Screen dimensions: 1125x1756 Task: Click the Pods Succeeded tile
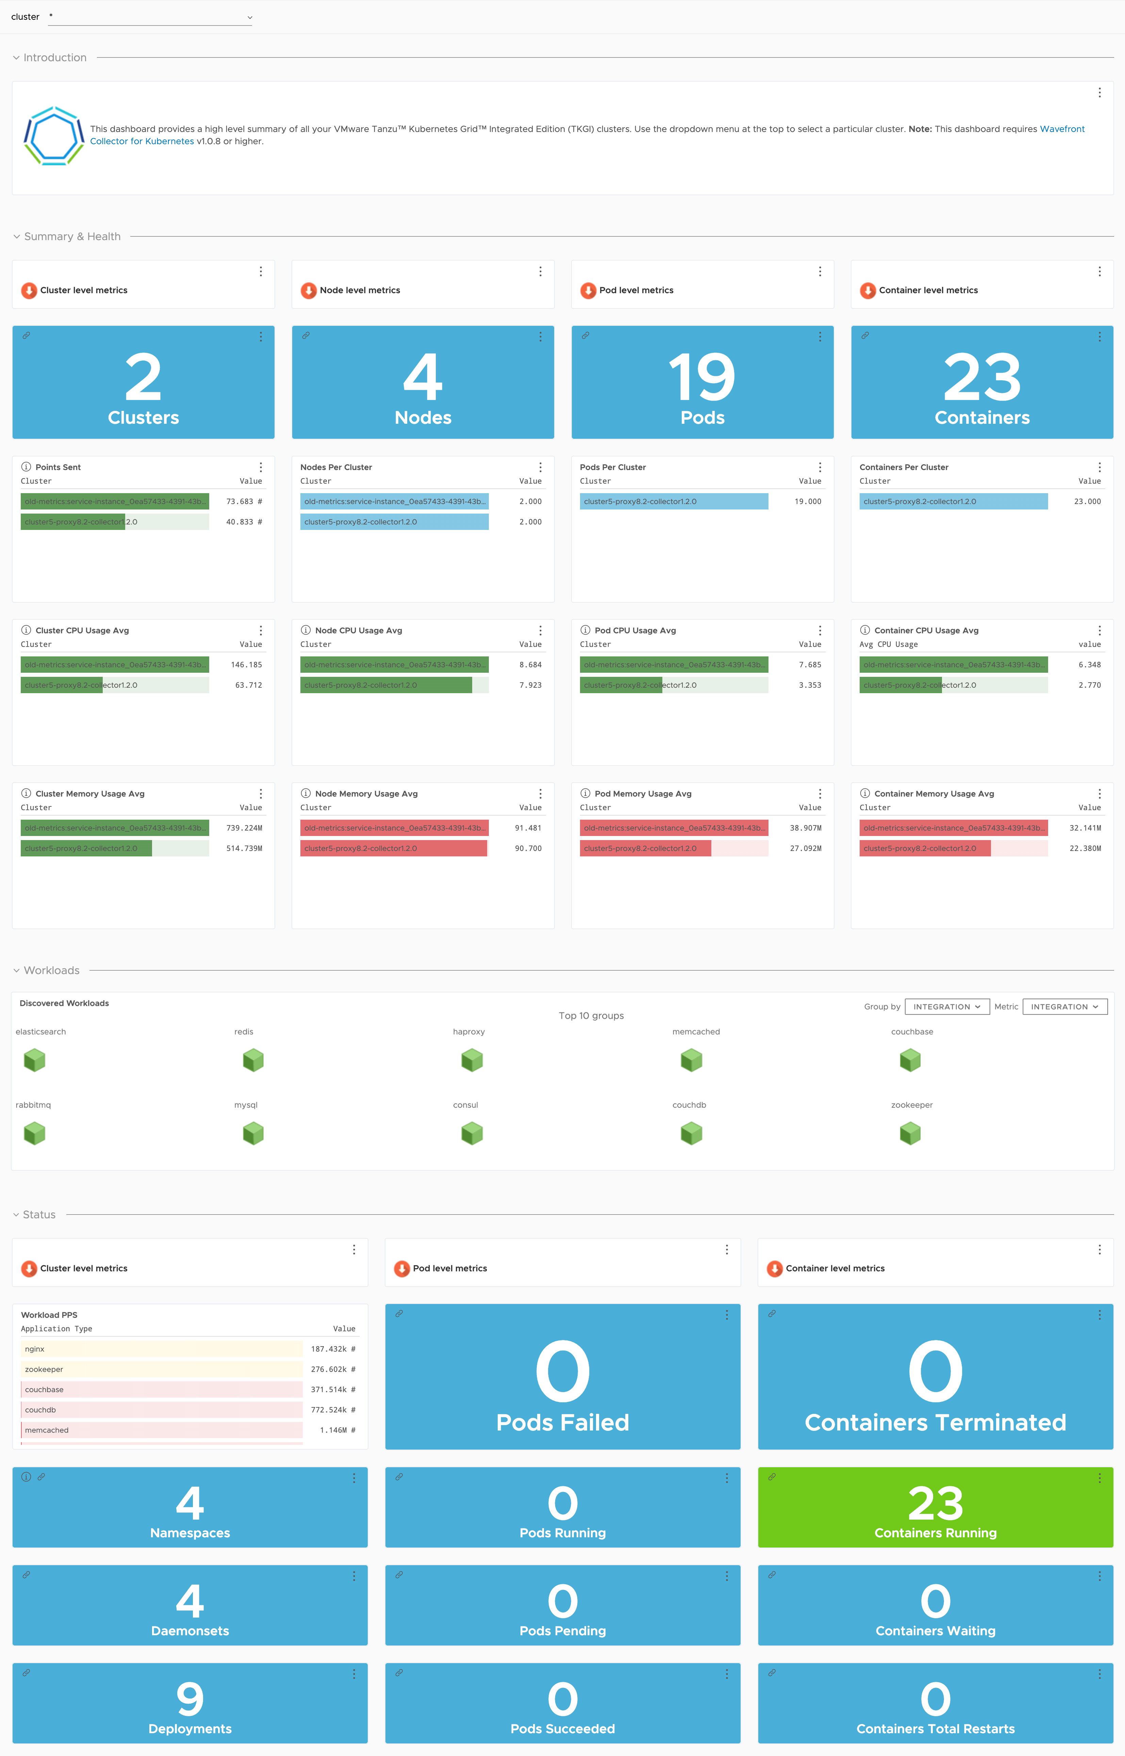[x=563, y=1703]
